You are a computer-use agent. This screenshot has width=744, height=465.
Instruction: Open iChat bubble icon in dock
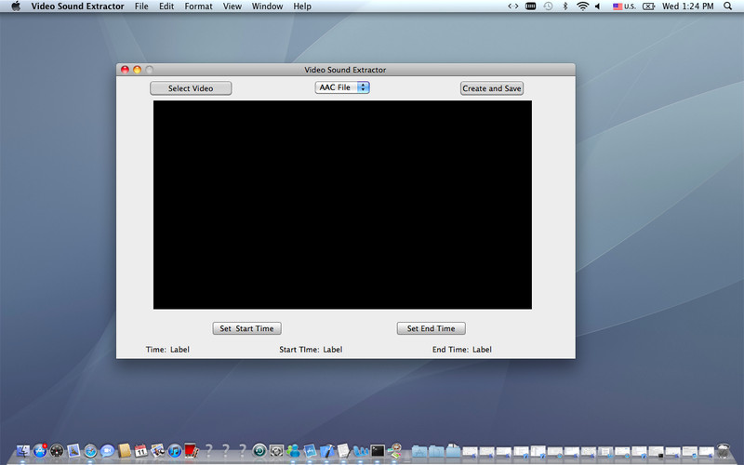tap(107, 450)
